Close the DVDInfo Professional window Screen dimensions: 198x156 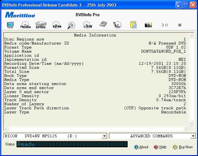click(193, 5)
